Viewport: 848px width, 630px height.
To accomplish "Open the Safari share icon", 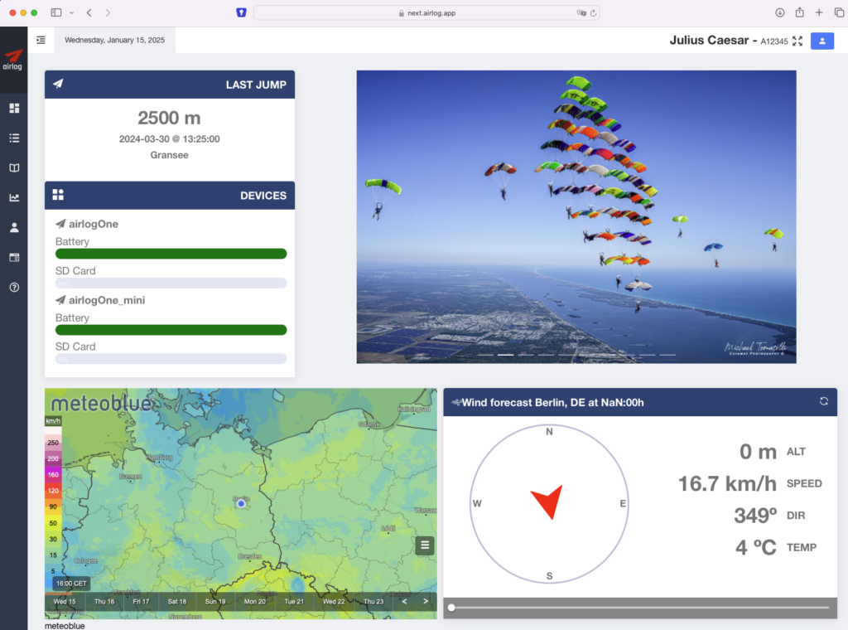I will click(x=799, y=12).
